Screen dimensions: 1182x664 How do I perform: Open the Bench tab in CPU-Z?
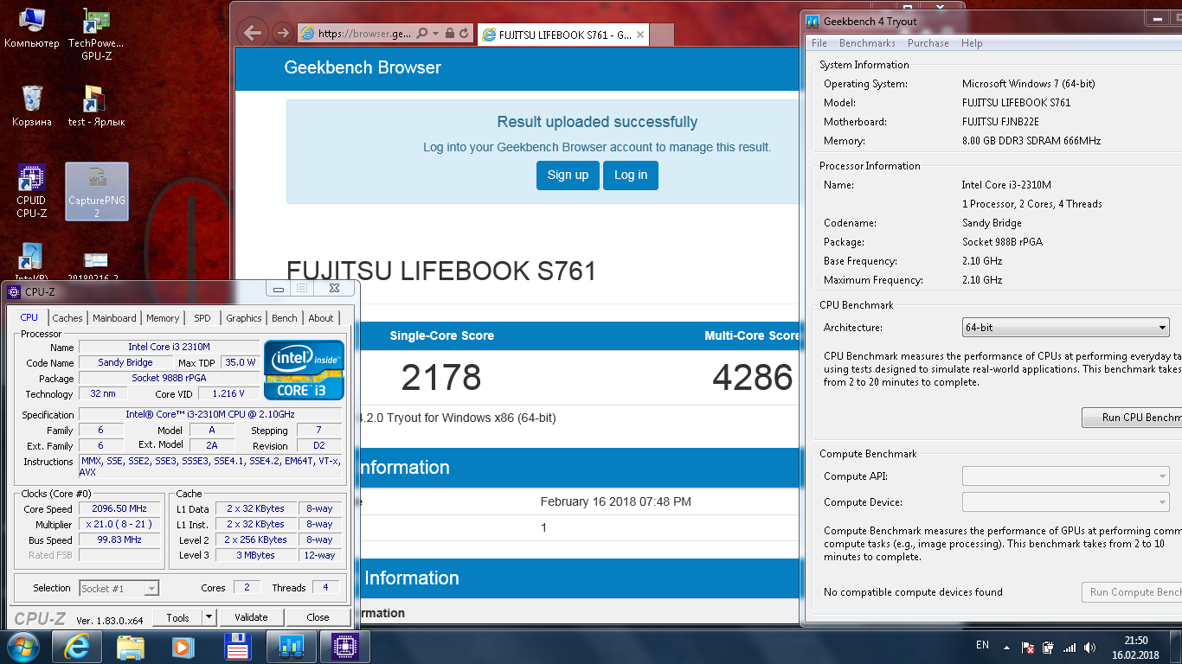pos(285,318)
